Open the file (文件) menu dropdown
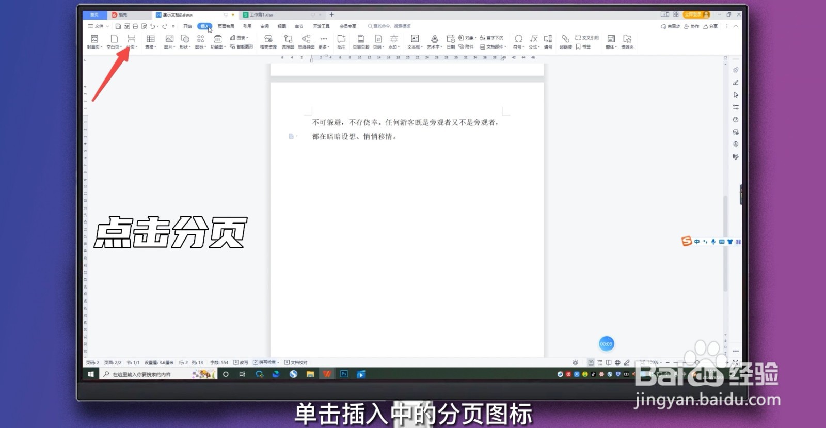Image resolution: width=826 pixels, height=428 pixels. [98, 26]
